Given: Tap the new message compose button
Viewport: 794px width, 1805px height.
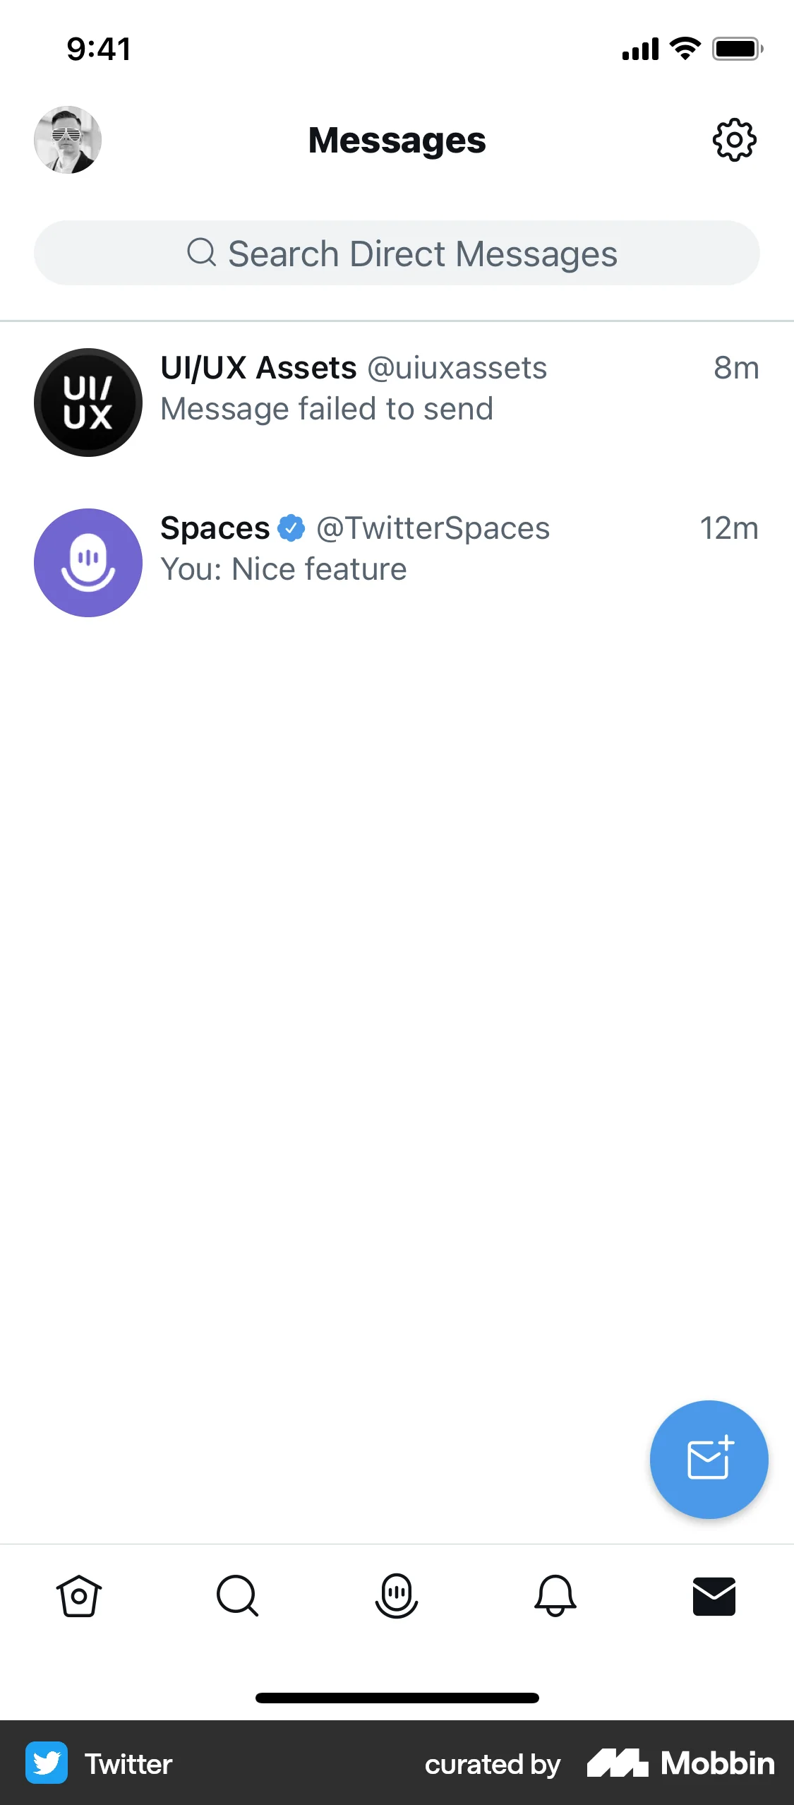Looking at the screenshot, I should tap(709, 1459).
